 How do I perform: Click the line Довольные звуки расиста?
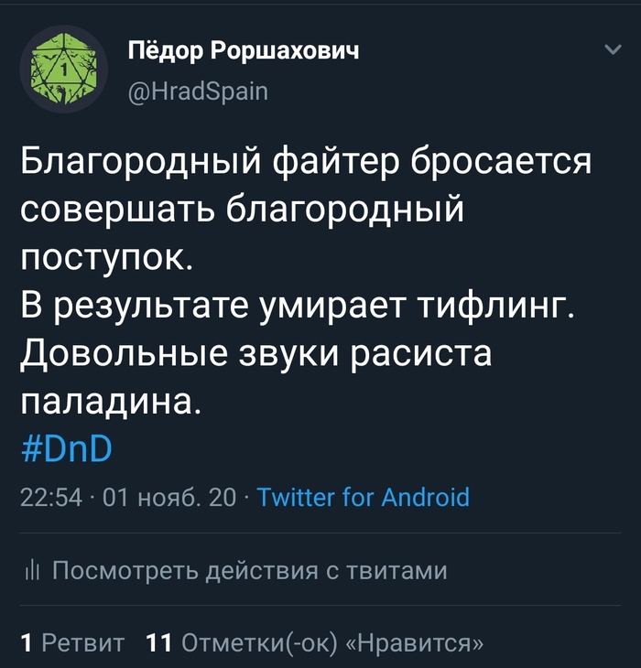[256, 354]
